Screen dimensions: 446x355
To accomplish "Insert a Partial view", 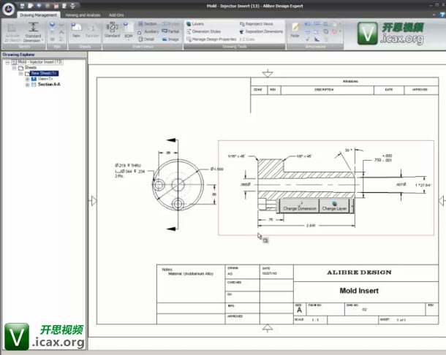I will 170,31.
